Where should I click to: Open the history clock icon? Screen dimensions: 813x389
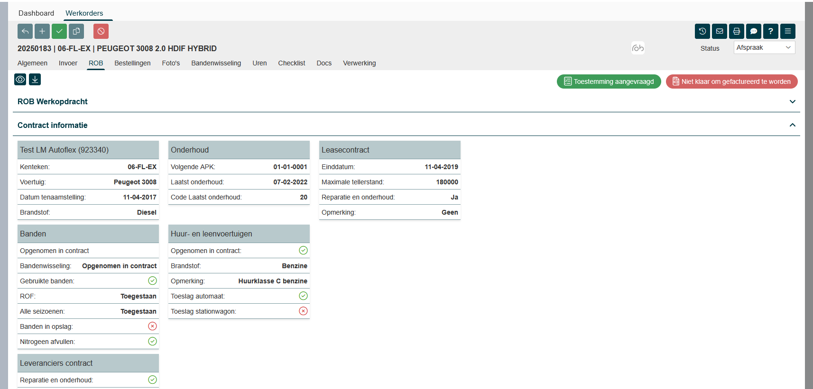coord(702,31)
